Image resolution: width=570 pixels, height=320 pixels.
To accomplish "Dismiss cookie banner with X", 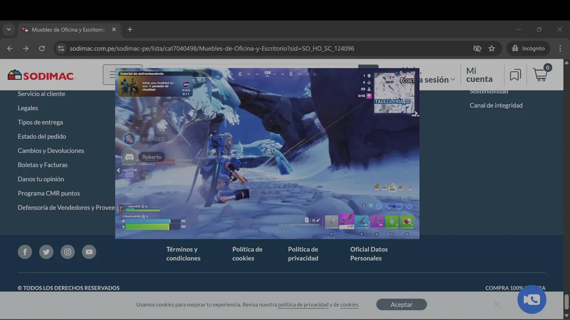I will point(497,304).
